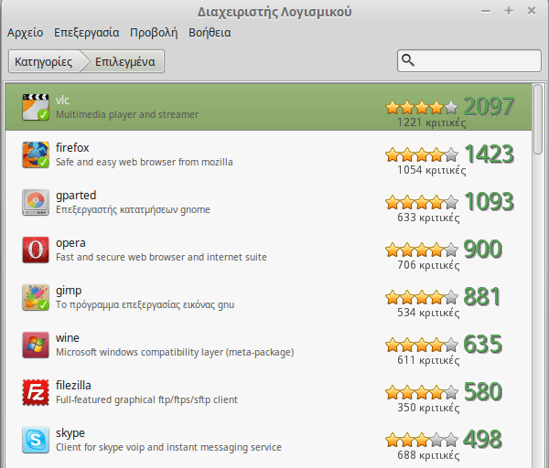Click the star rating for gimp

(422, 297)
